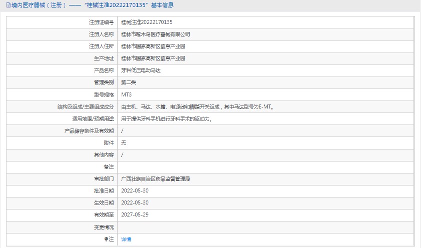Viewport: 421px width, 248px height.
Task: Click the 备注 label
Action: tap(109, 167)
